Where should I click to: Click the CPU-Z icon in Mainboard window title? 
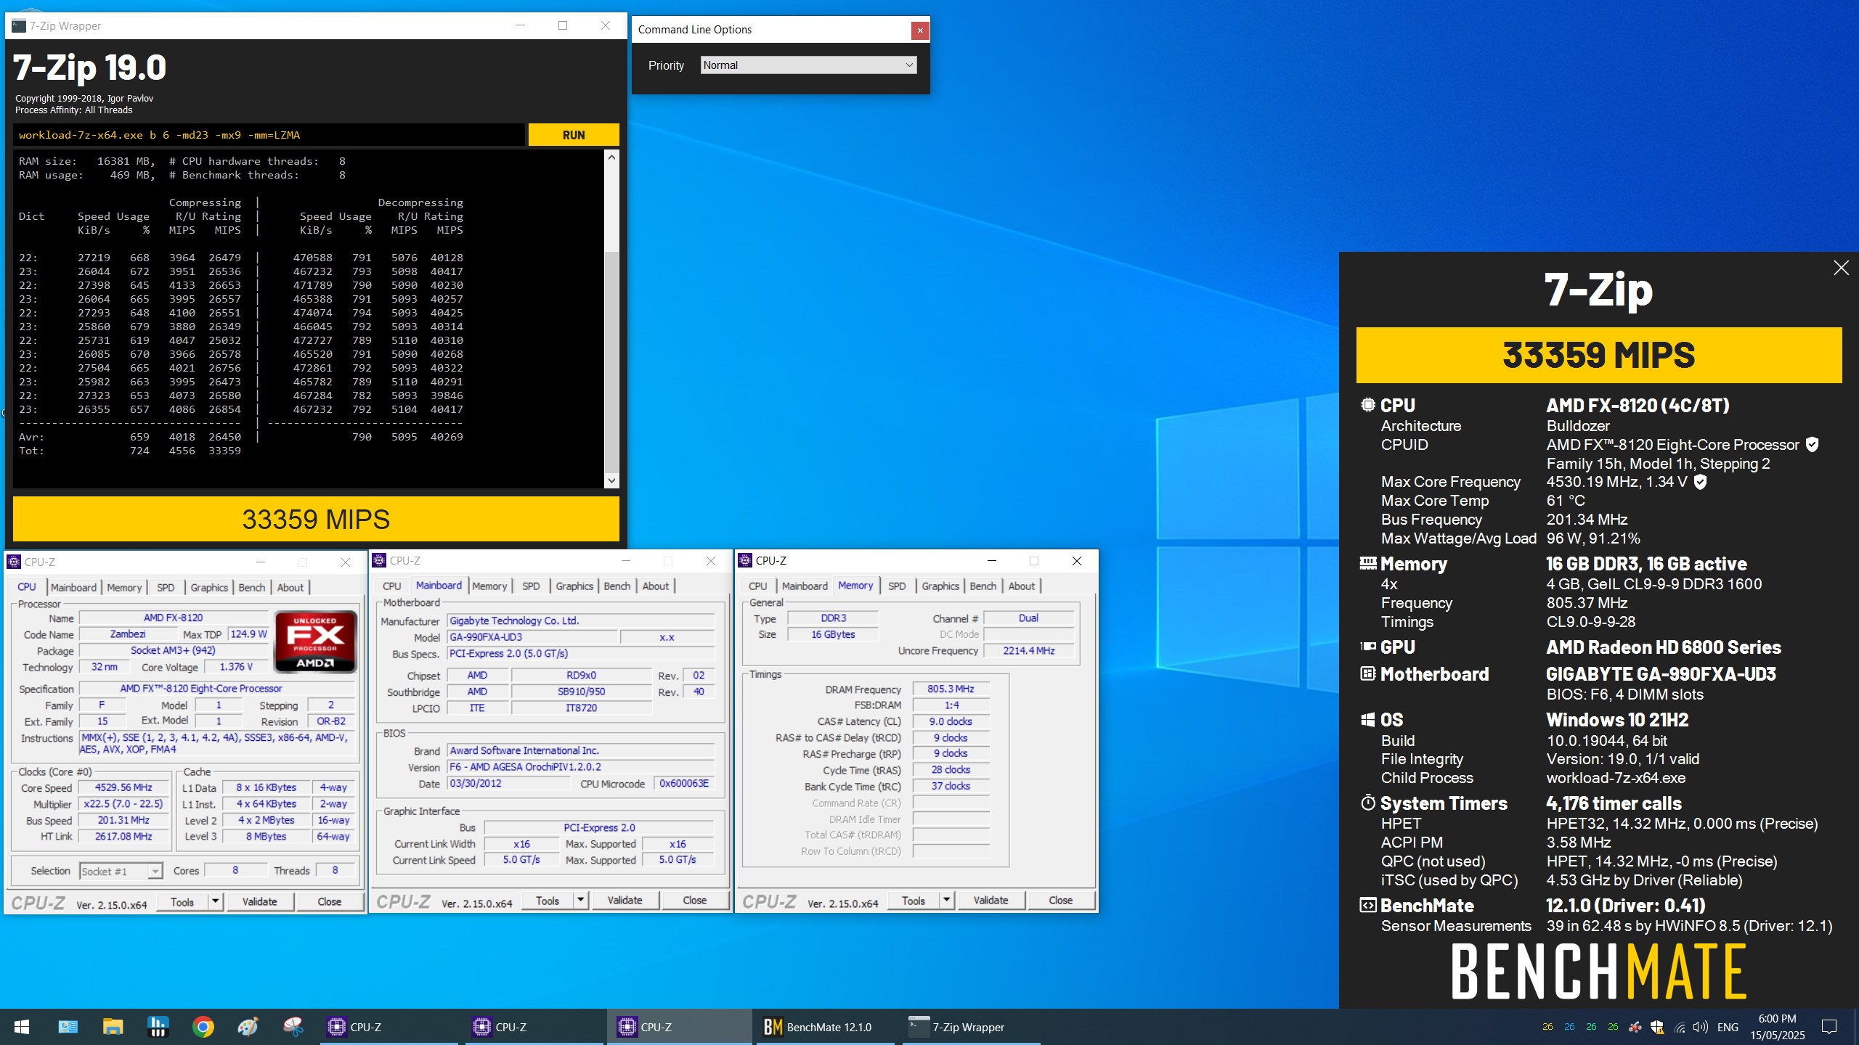[379, 560]
